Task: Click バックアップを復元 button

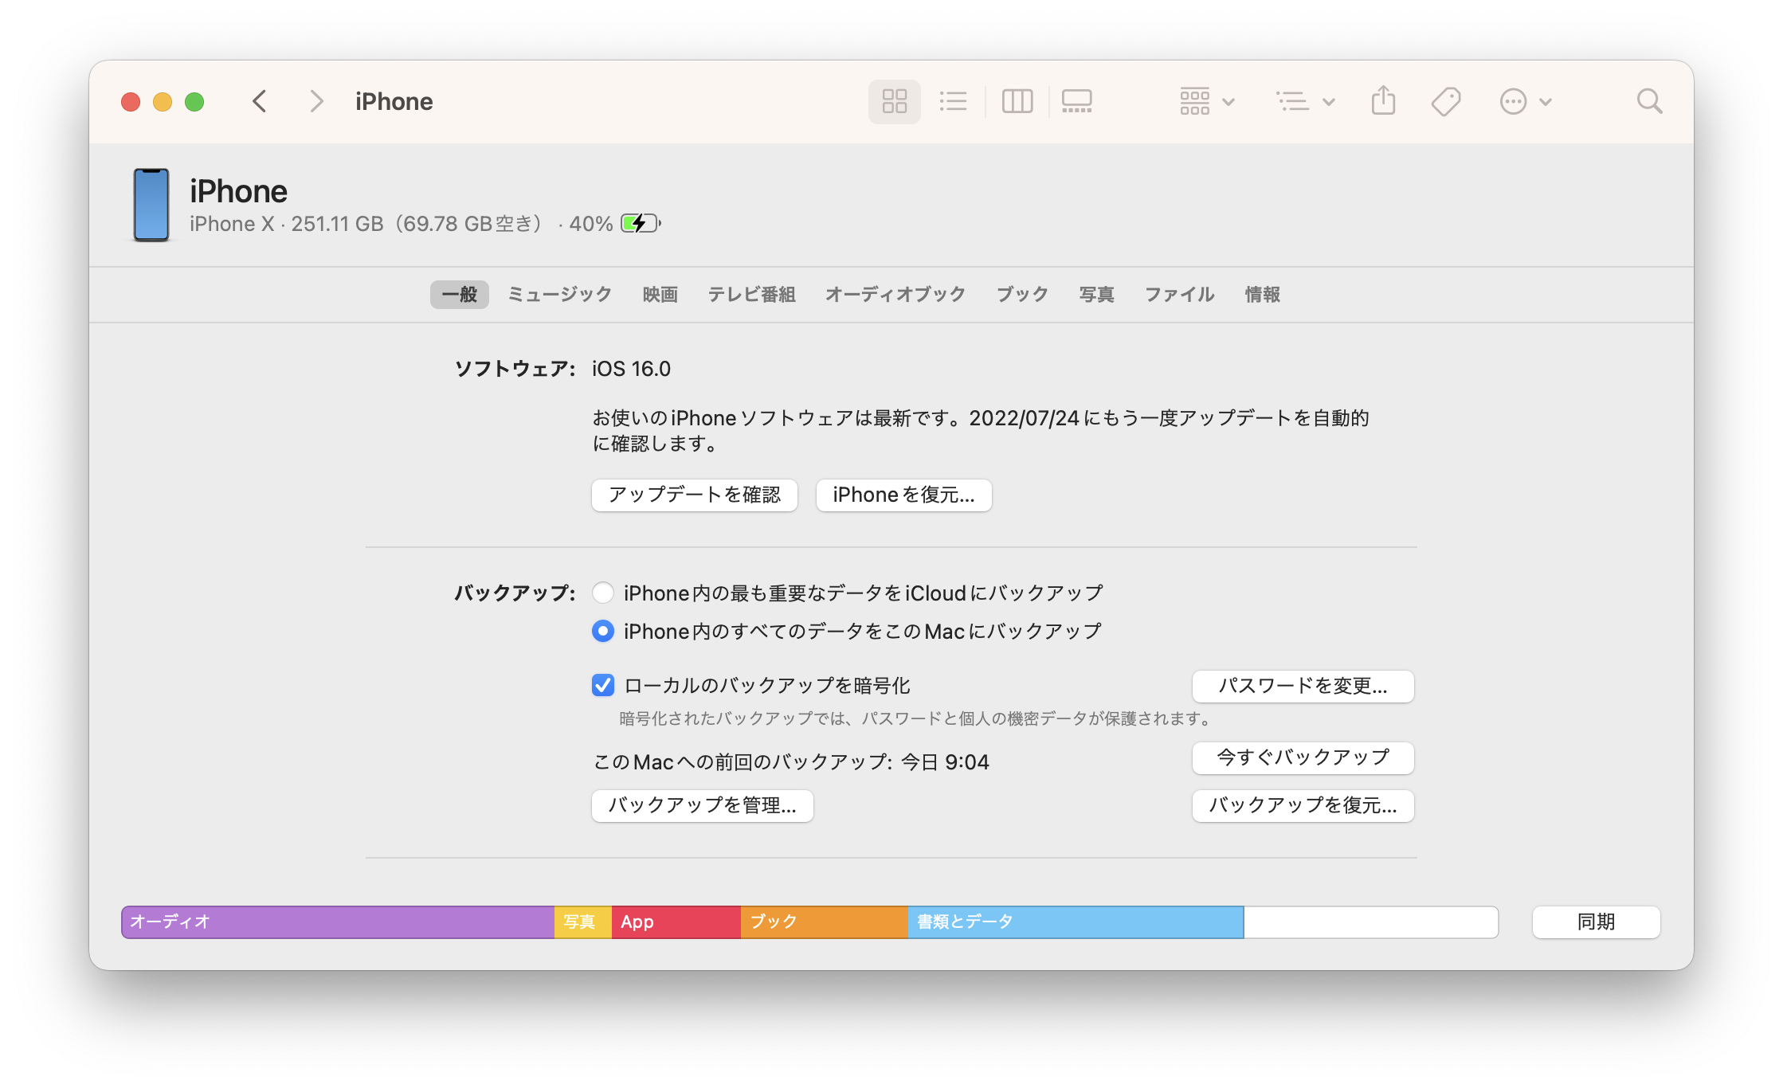Action: [x=1303, y=805]
